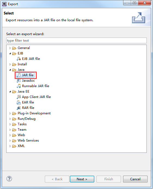Collapse the Java category

[10, 70]
